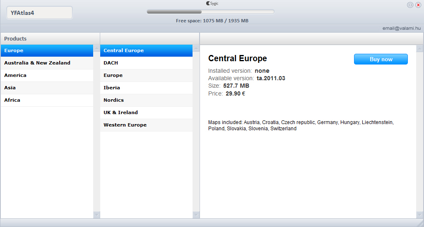
Task: Open the Asia product category
Action: click(x=47, y=88)
